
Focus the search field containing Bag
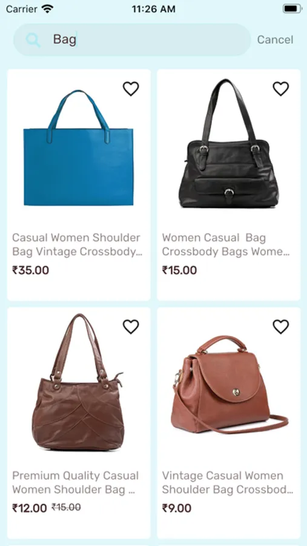click(132, 39)
